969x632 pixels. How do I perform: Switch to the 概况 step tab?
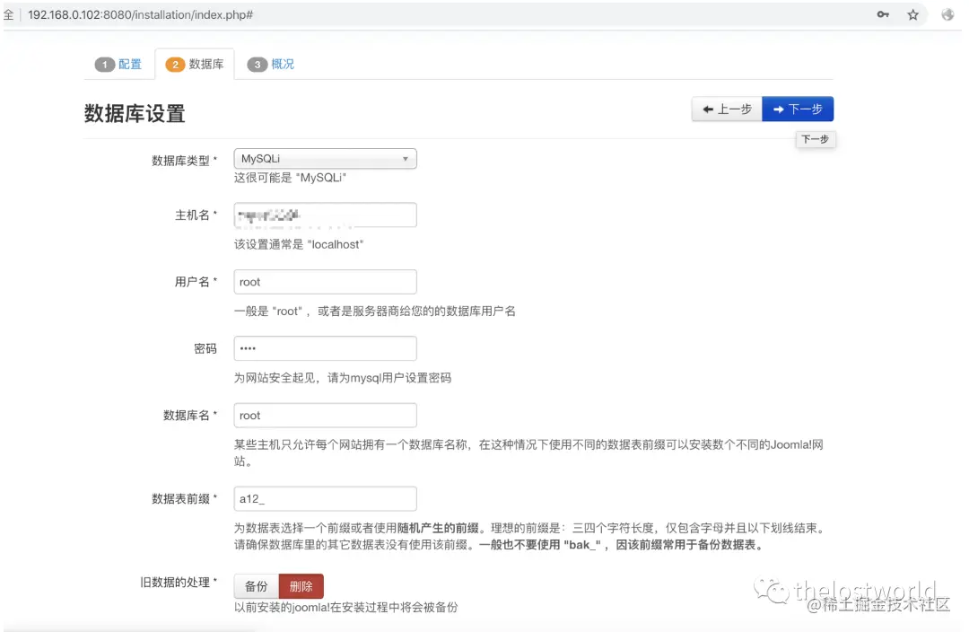[273, 64]
